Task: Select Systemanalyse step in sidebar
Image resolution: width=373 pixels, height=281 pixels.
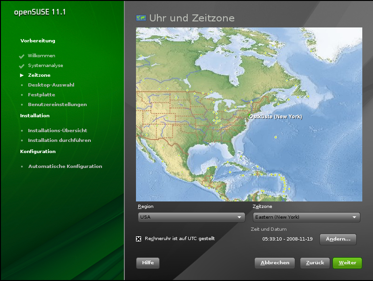Action: click(46, 66)
